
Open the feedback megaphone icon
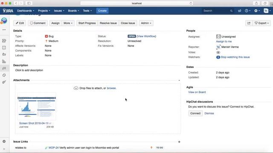coord(240,11)
